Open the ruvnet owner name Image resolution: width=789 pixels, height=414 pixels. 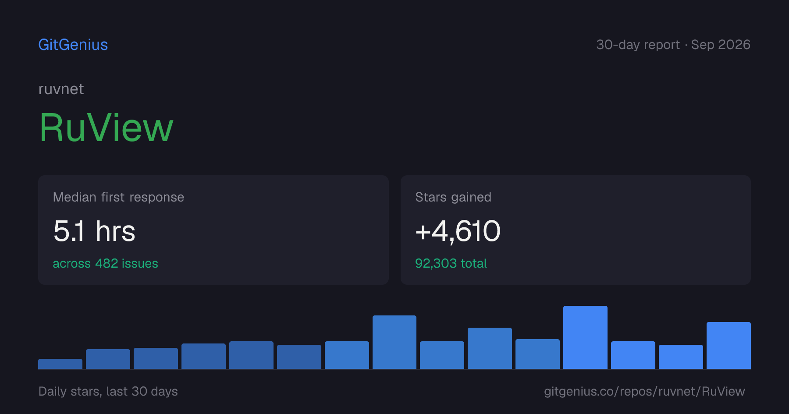[x=61, y=89]
